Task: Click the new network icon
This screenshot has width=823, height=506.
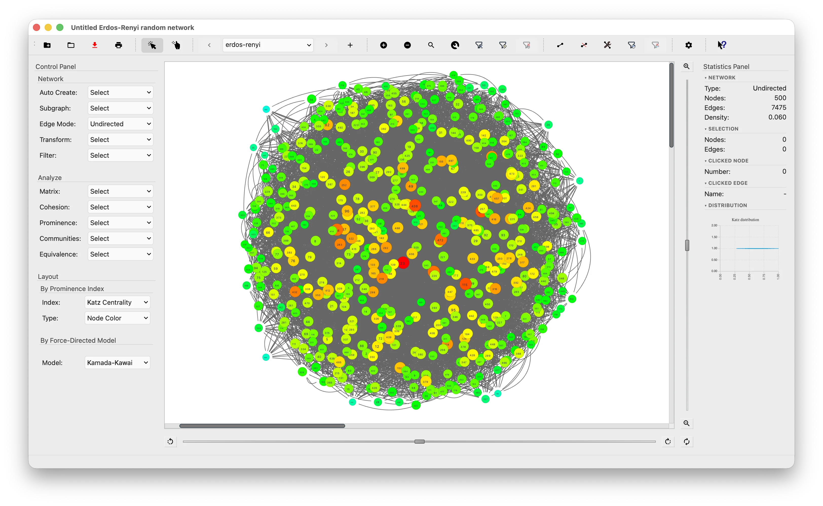Action: pyautogui.click(x=47, y=45)
